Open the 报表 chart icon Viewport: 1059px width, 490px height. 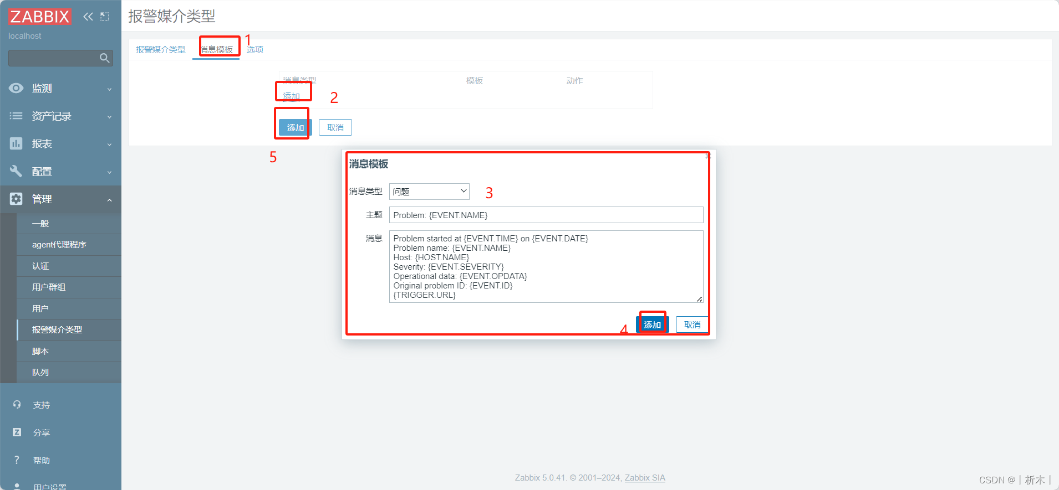pyautogui.click(x=16, y=143)
